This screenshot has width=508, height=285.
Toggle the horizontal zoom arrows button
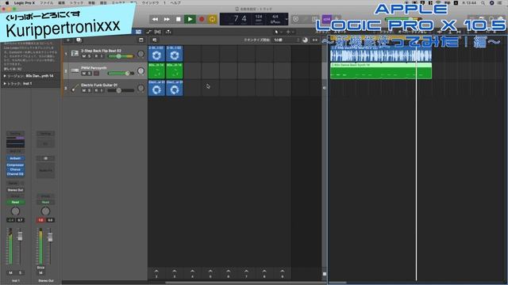(315, 40)
